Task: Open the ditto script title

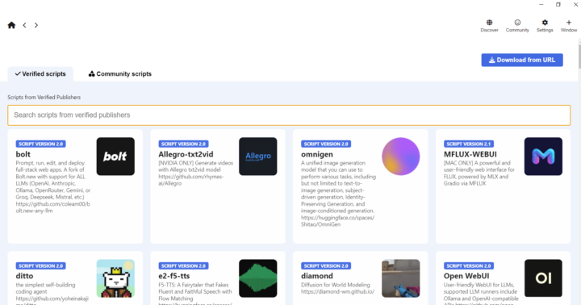Action: coord(24,276)
